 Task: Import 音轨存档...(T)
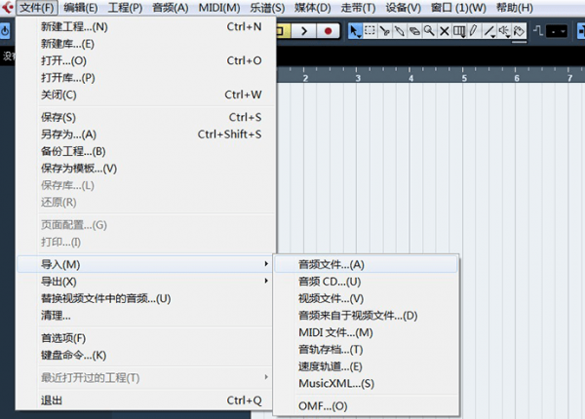coord(366,350)
